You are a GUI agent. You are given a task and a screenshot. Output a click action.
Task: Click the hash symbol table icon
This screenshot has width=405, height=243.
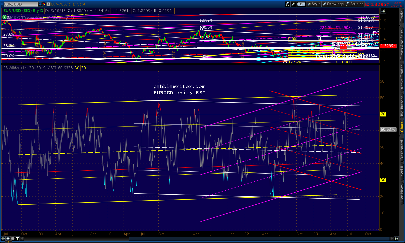point(49,4)
